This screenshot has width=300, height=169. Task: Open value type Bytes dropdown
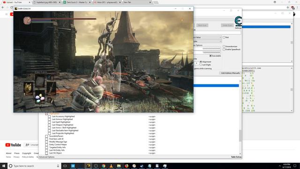[x=207, y=41]
